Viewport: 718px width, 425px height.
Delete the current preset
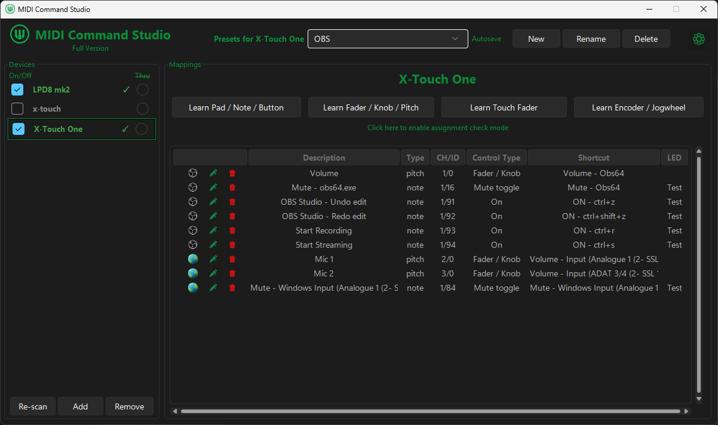(646, 39)
